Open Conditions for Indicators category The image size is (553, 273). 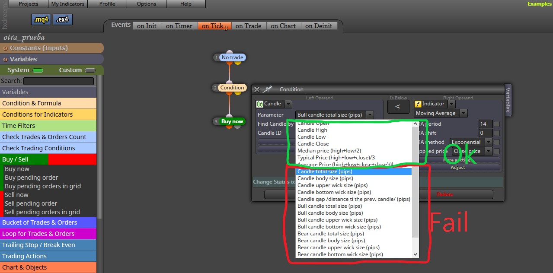(48, 114)
